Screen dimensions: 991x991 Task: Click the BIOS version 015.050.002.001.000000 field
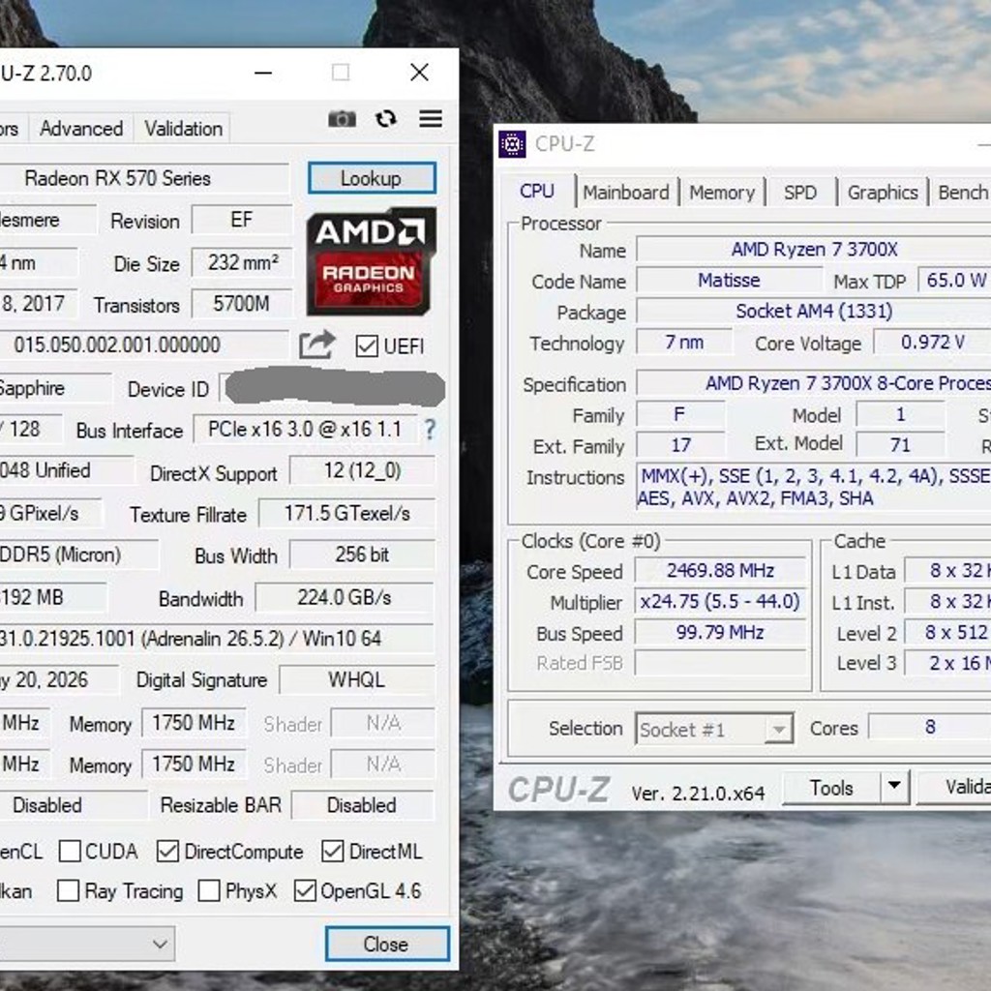[x=144, y=345]
